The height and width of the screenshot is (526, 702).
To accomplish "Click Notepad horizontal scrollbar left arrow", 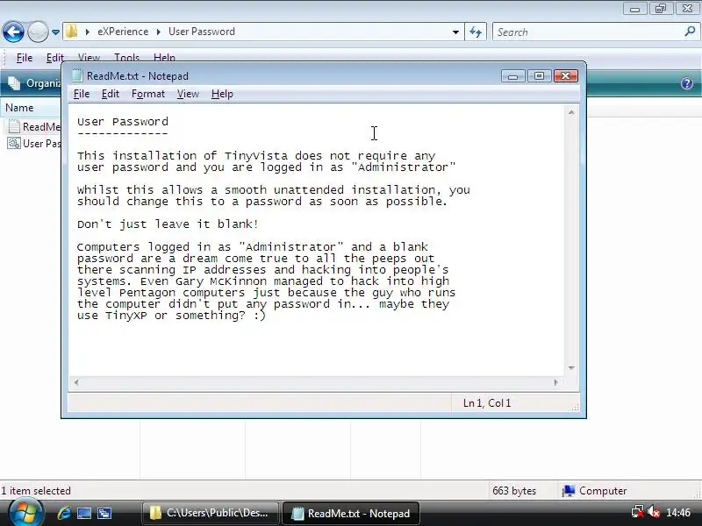I will (x=76, y=382).
